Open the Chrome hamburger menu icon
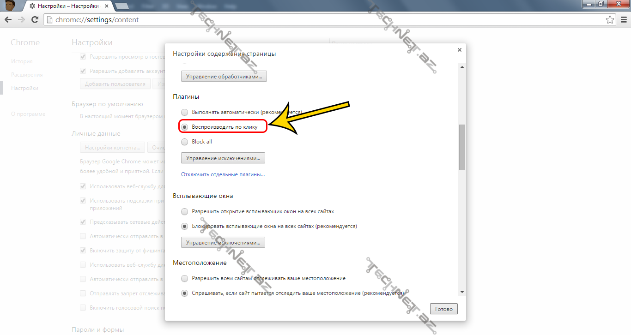 (623, 20)
